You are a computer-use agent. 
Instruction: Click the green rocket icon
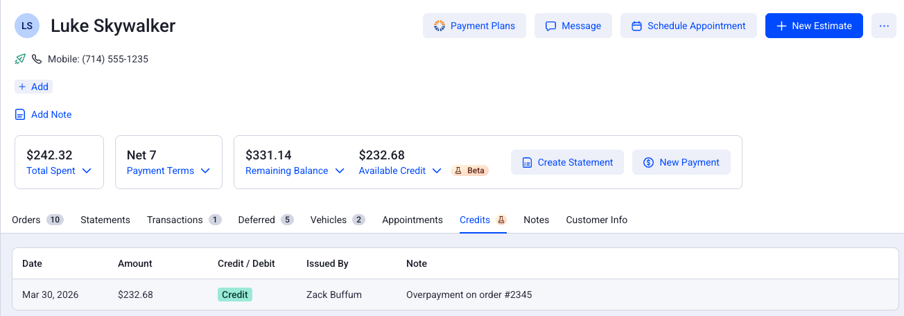(20, 59)
